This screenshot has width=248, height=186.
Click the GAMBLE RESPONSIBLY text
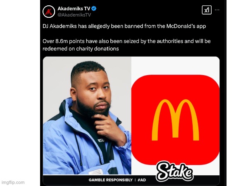110,180
